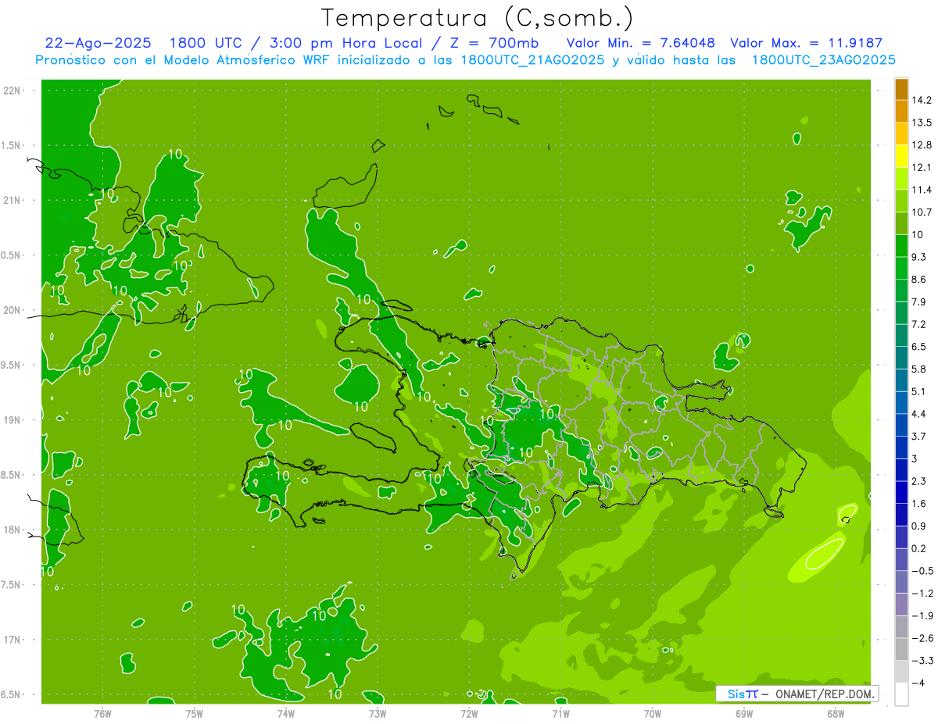Click the purple legend band between -1.2 and -1.9
Image resolution: width=938 pixels, height=724 pixels.
tap(901, 605)
